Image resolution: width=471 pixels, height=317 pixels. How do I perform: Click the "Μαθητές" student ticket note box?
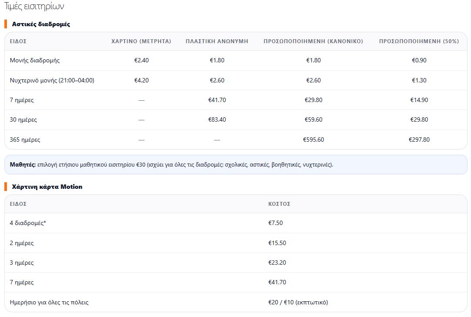click(235, 165)
